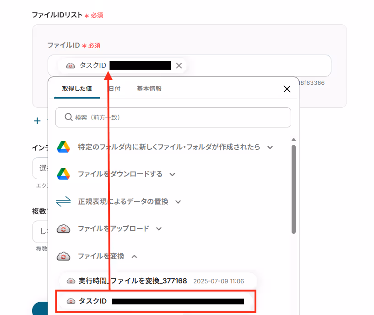Click cloud icon beside ファイルを変換
Screen dimensions: 374x315
point(63,256)
